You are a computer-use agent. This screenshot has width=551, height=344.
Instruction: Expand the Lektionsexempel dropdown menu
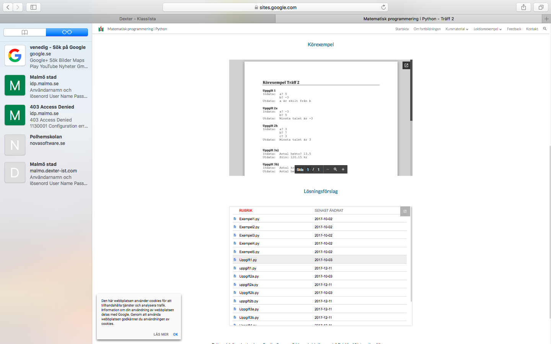487,29
